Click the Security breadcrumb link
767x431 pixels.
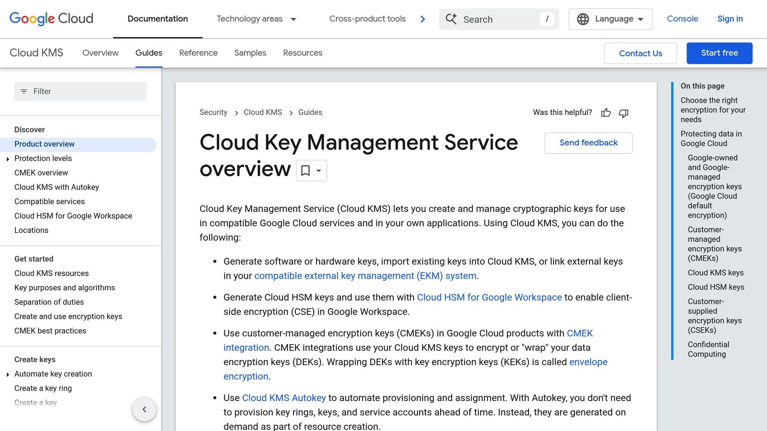tap(213, 112)
